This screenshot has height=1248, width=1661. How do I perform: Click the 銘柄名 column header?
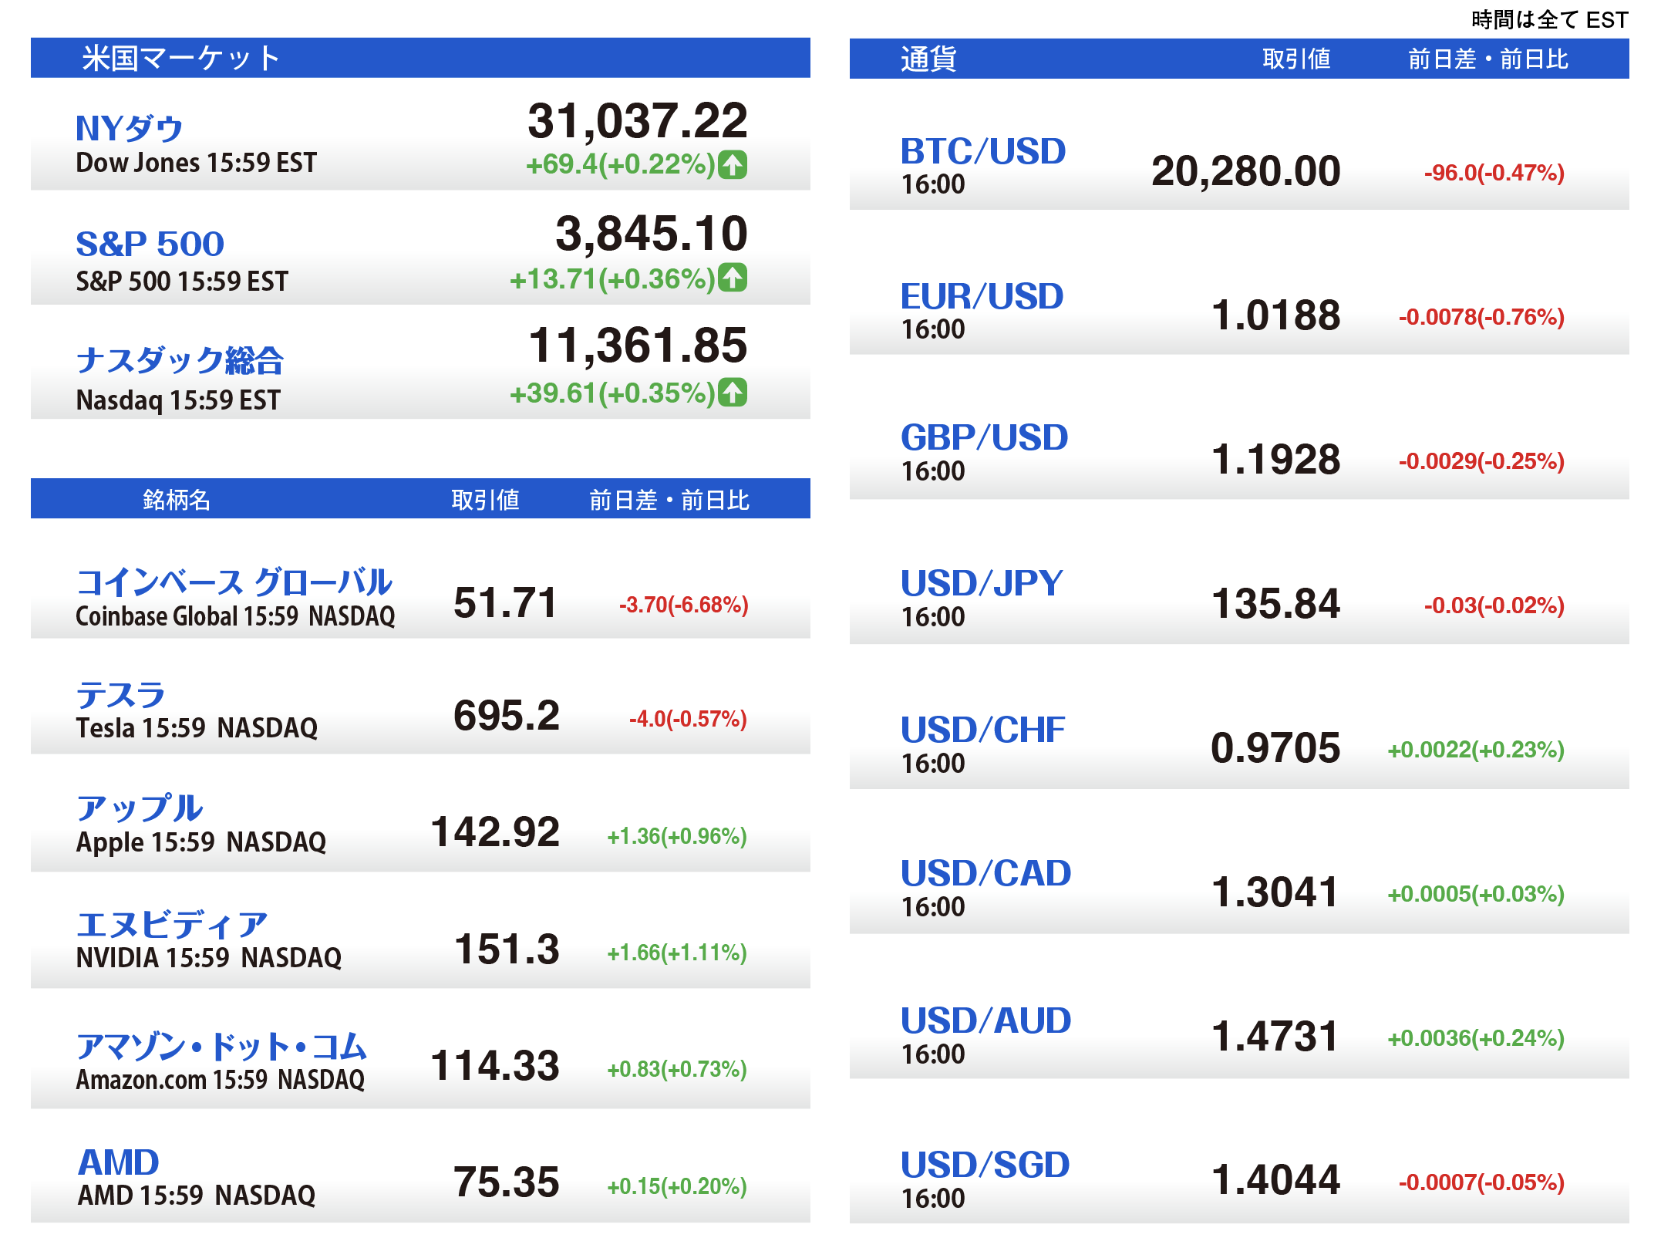tap(177, 500)
